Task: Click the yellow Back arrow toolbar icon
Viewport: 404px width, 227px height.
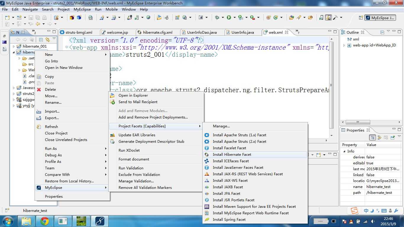Action: [38, 24]
